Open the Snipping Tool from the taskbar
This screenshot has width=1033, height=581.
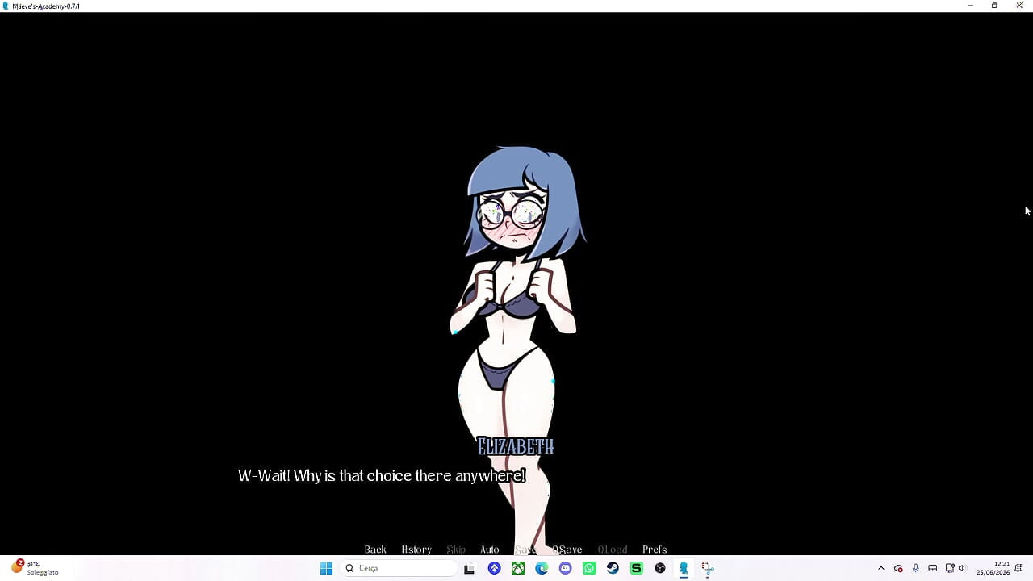(x=707, y=568)
